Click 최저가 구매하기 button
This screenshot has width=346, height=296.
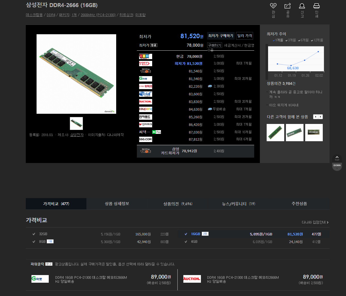click(221, 36)
